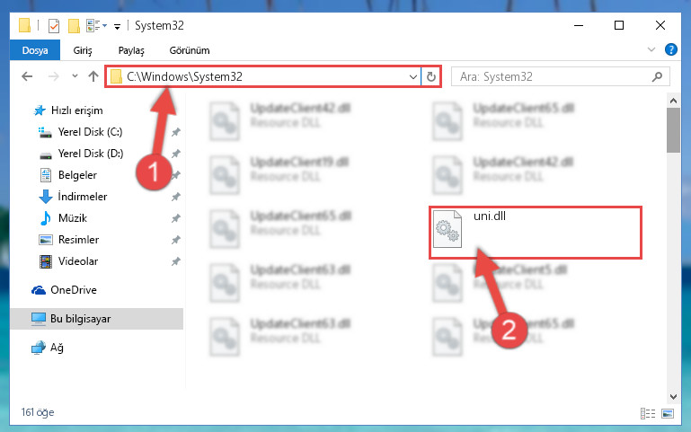This screenshot has width=691, height=432.
Task: Unpin Belgeler from quick access
Action: click(176, 175)
